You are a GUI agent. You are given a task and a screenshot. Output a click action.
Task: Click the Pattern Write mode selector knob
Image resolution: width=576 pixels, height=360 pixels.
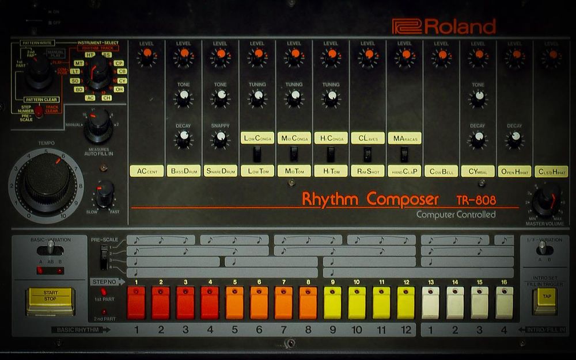pos(38,72)
